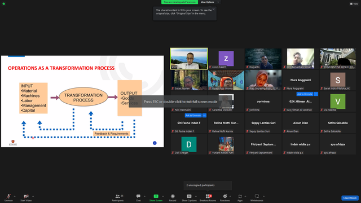This screenshot has width=361, height=203.
Task: Expand captions options arrow
Action: pos(196,196)
